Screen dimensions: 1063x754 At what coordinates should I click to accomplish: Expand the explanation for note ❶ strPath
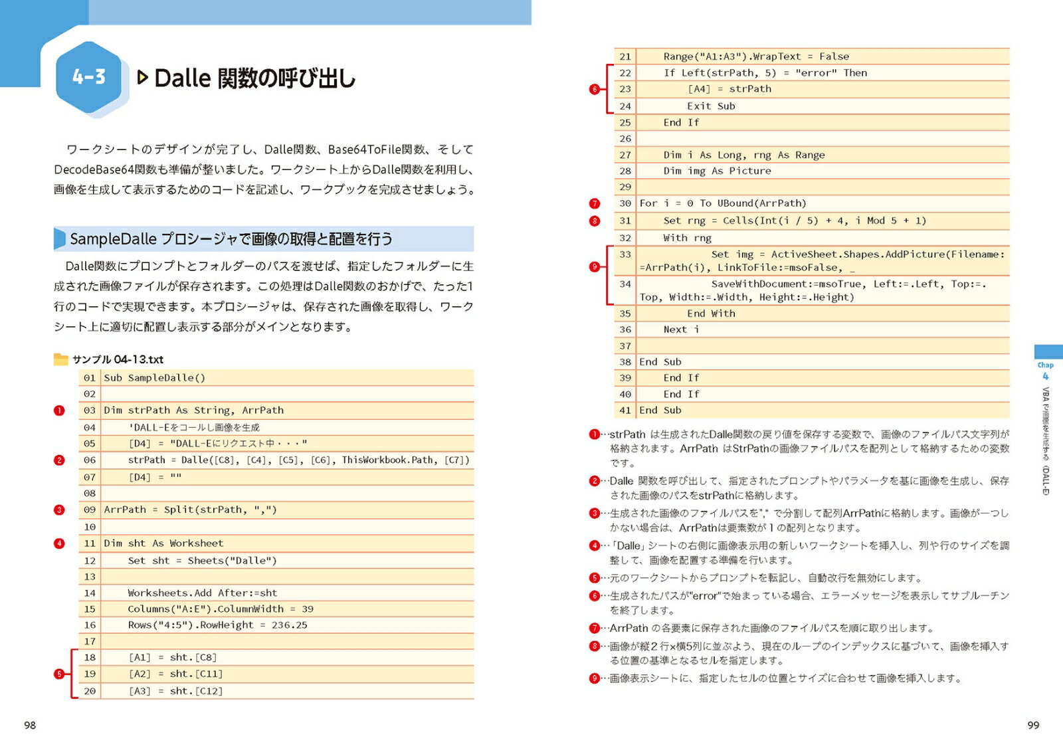(x=593, y=434)
